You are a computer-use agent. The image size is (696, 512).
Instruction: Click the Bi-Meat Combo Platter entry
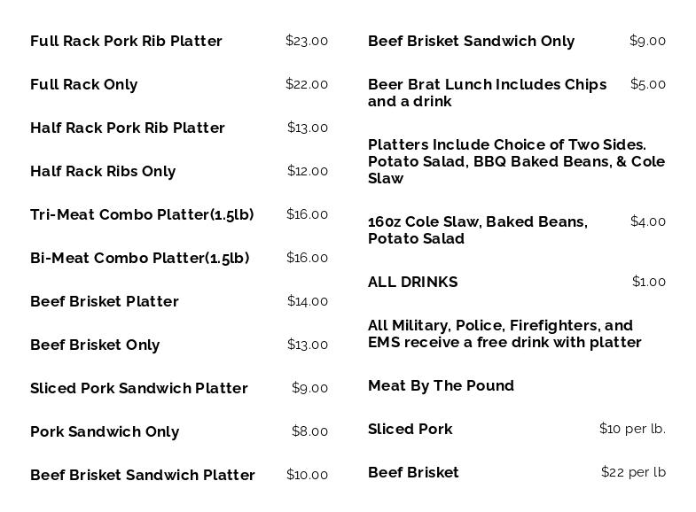coord(140,259)
